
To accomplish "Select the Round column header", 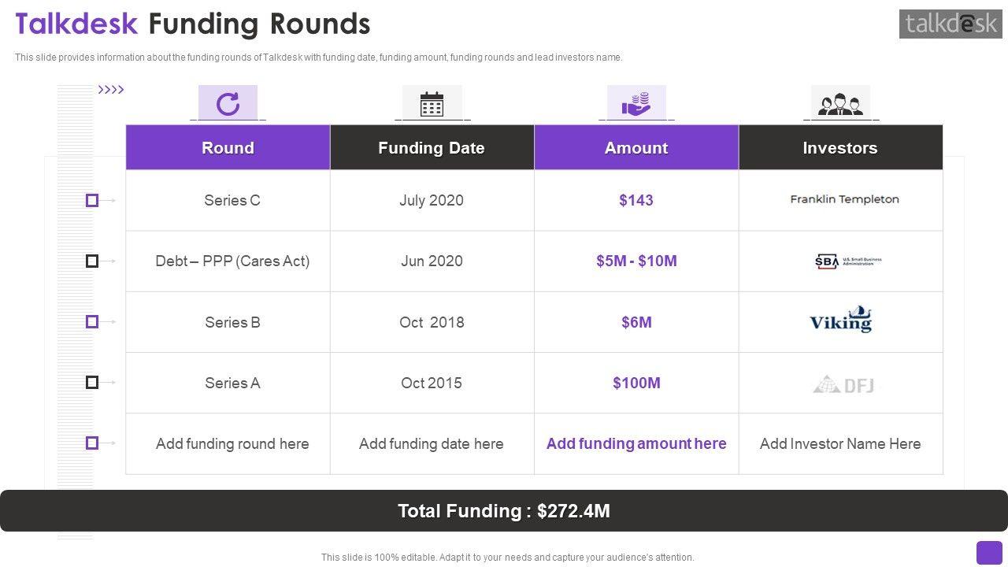I will [228, 148].
